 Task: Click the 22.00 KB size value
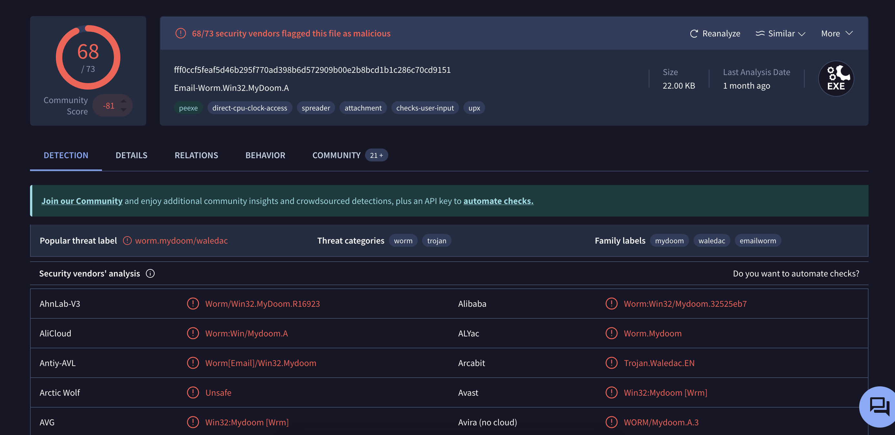pos(678,86)
